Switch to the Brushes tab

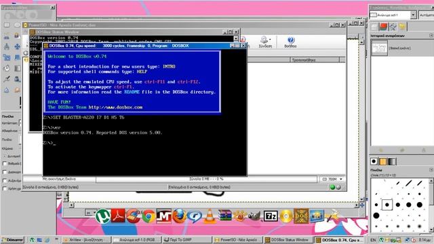(x=374, y=161)
